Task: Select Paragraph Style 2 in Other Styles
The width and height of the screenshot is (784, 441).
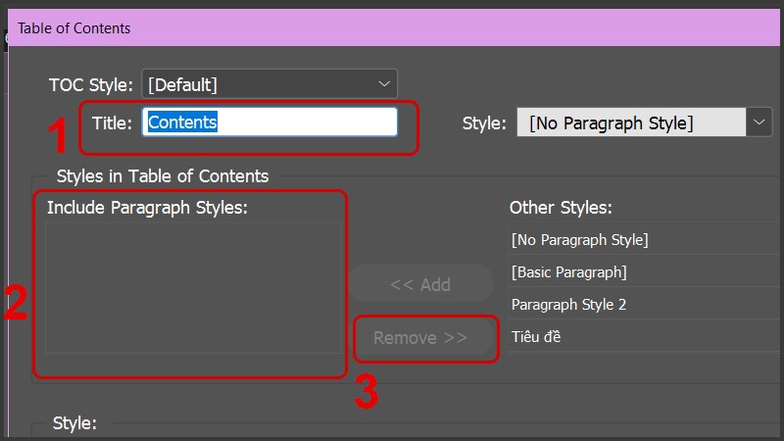Action: [646, 304]
